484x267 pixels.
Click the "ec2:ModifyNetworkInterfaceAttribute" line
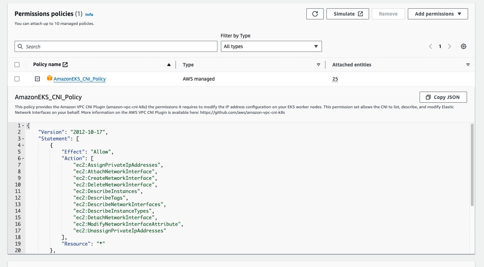128,224
